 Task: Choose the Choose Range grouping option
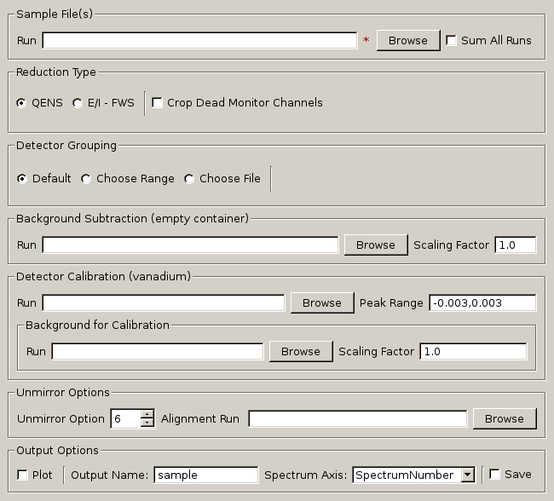[86, 179]
